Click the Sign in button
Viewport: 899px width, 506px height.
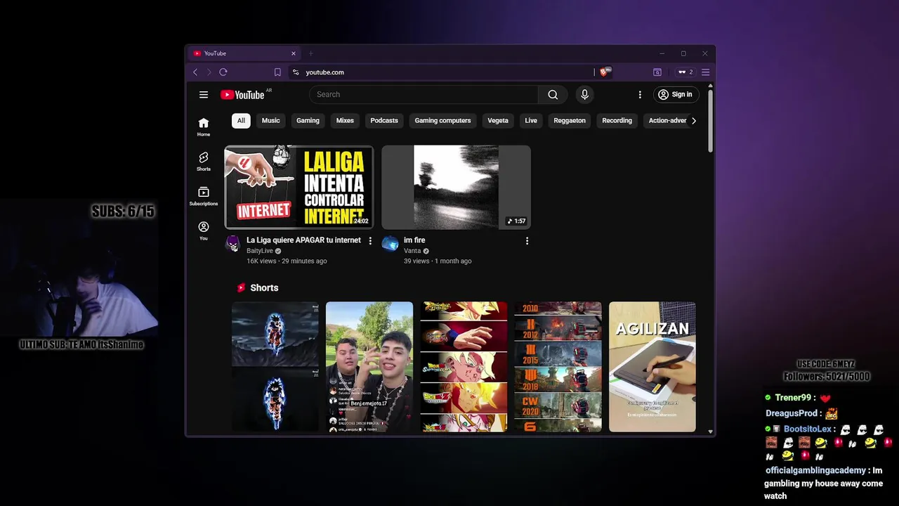click(x=675, y=95)
